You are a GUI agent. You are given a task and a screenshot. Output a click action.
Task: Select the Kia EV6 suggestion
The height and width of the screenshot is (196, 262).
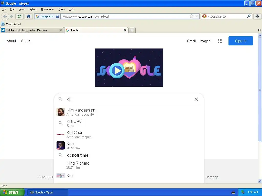pyautogui.click(x=129, y=123)
